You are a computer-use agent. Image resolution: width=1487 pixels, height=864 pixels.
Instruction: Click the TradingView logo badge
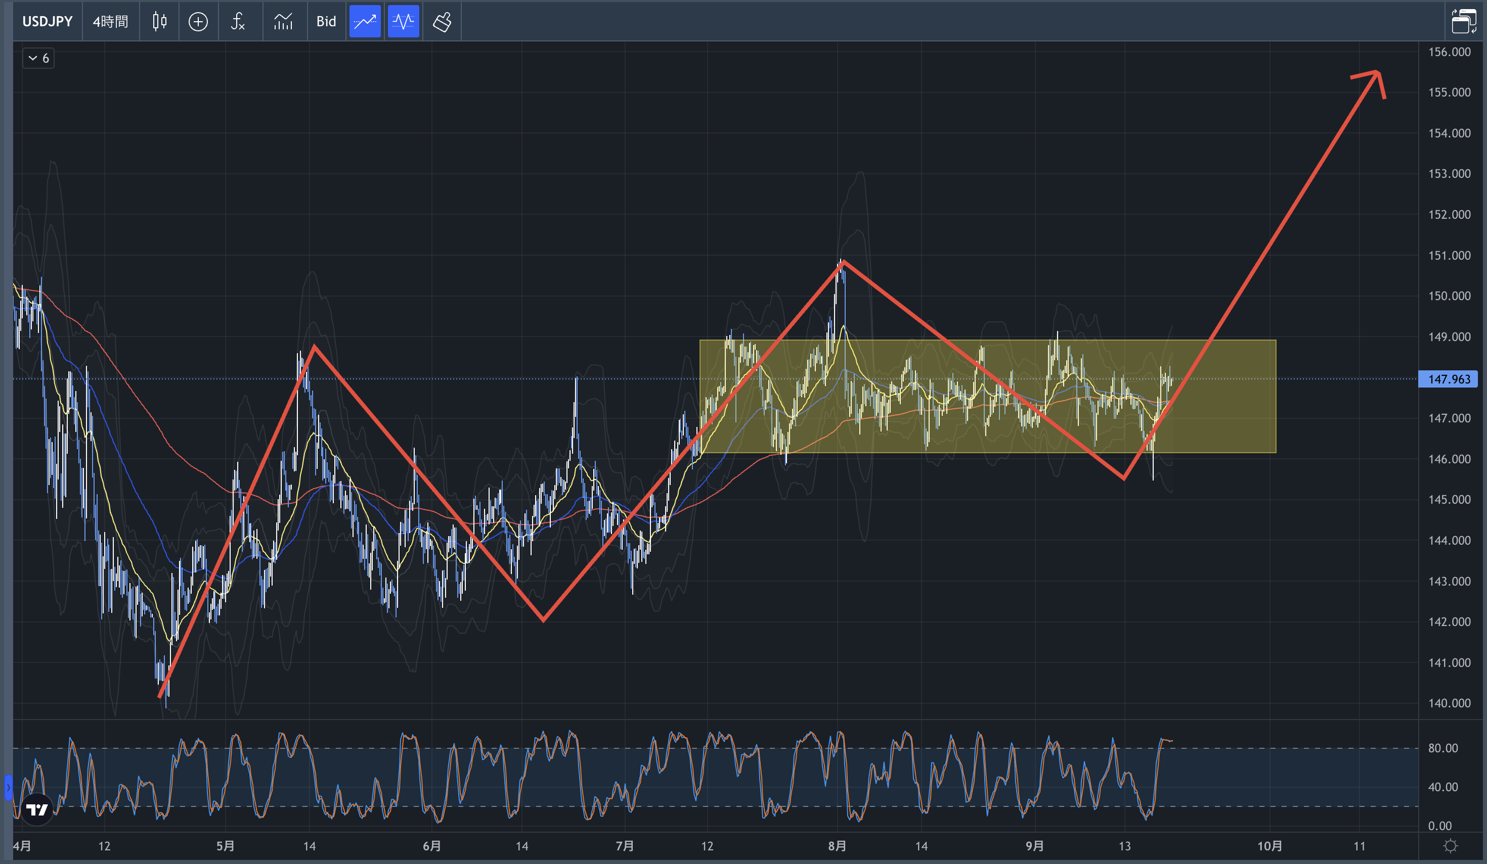[37, 809]
